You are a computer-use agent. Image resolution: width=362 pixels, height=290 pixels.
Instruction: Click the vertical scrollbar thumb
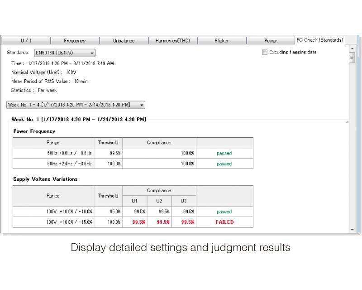coord(352,58)
